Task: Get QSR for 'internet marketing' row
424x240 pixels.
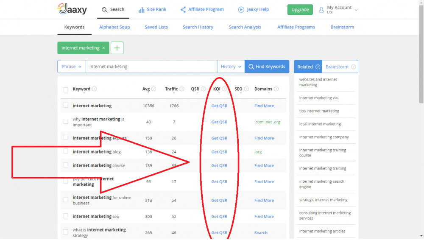Action: (219, 106)
